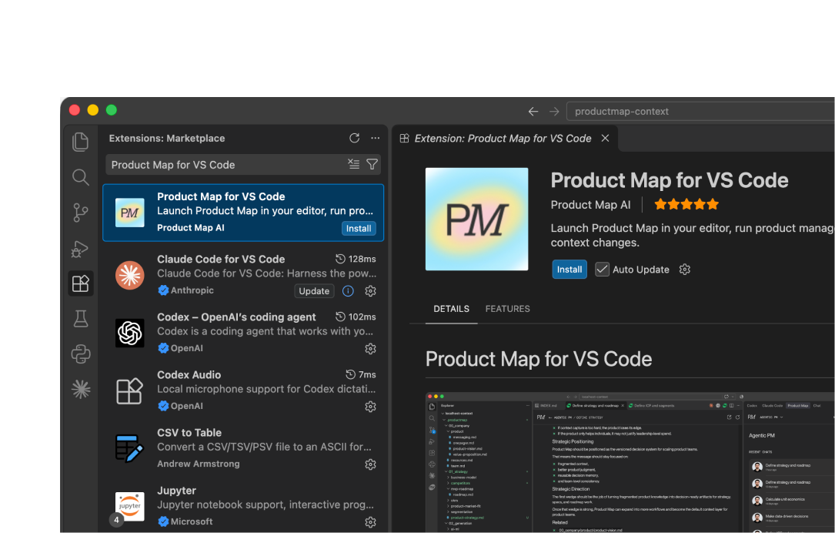Select the Extensions view icon
This screenshot has width=835, height=533.
[80, 283]
